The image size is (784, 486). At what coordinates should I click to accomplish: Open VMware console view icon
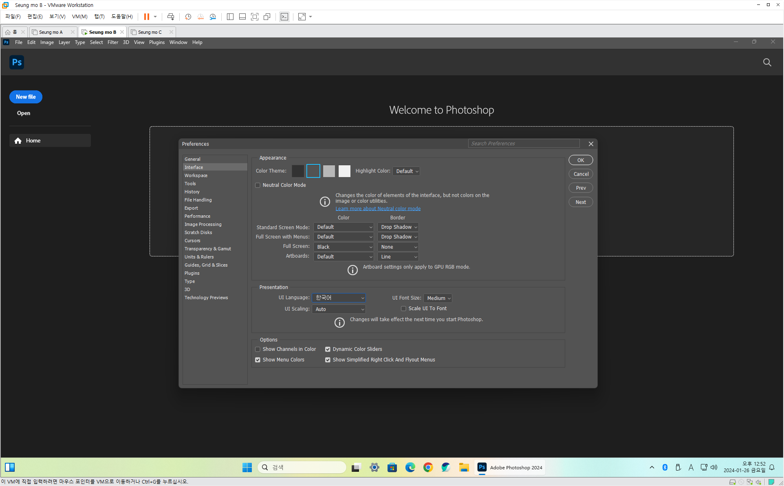point(284,17)
